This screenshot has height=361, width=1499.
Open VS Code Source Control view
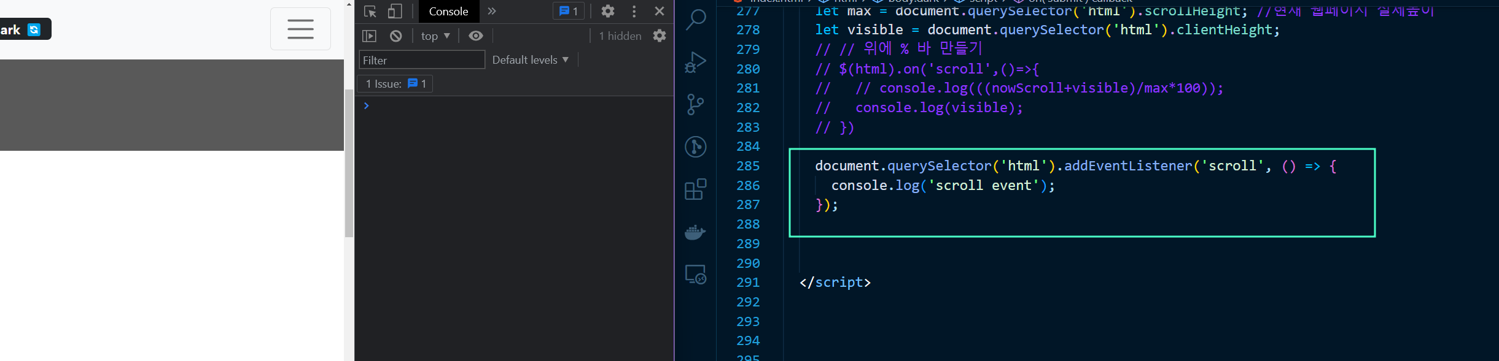[x=695, y=104]
